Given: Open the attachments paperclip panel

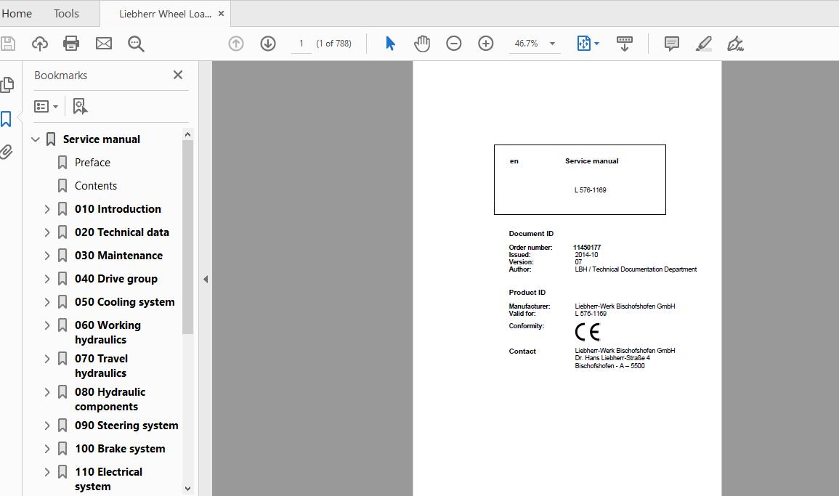Looking at the screenshot, I should point(6,152).
